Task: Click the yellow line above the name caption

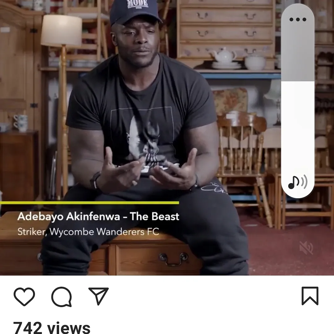Action: 89,203
